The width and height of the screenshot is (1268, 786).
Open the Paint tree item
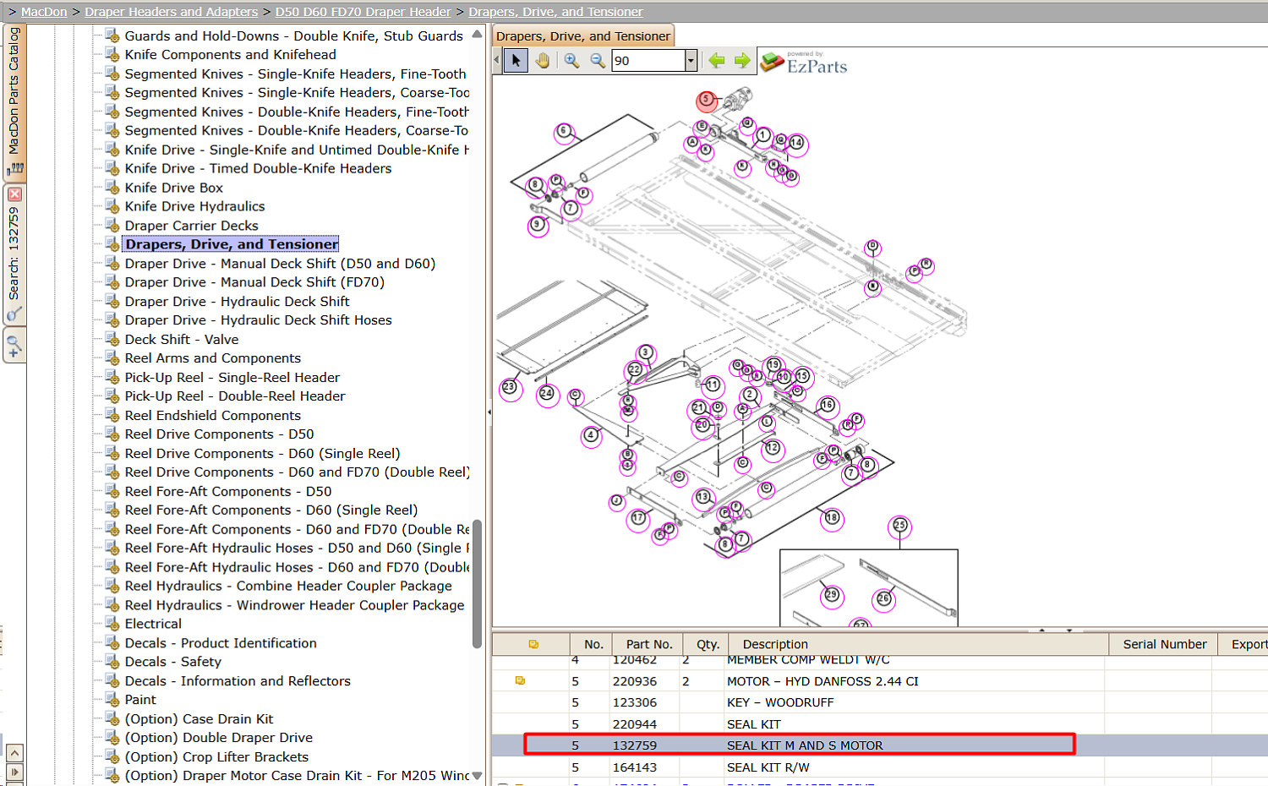point(140,700)
